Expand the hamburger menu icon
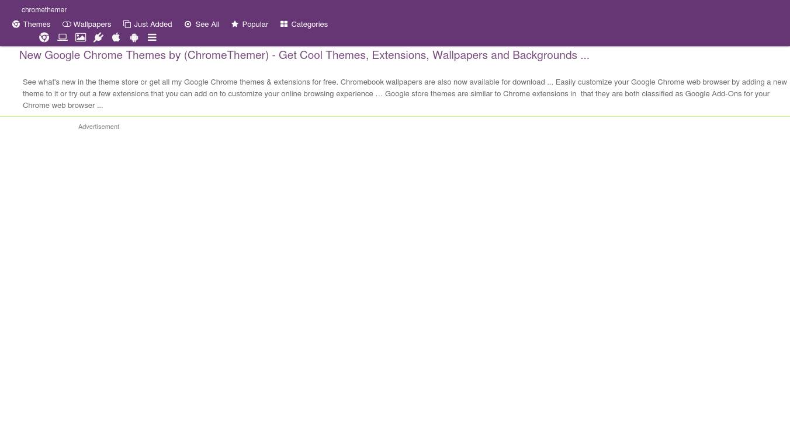790x448 pixels. 152,38
